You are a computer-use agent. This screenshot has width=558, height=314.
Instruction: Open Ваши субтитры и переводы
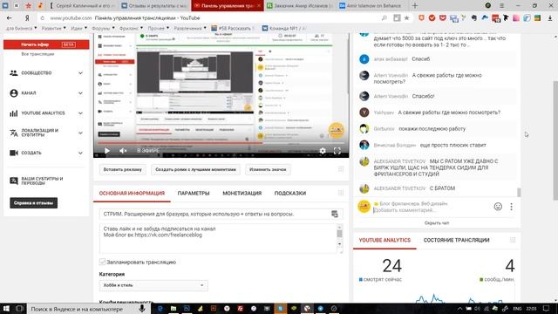[x=42, y=181]
